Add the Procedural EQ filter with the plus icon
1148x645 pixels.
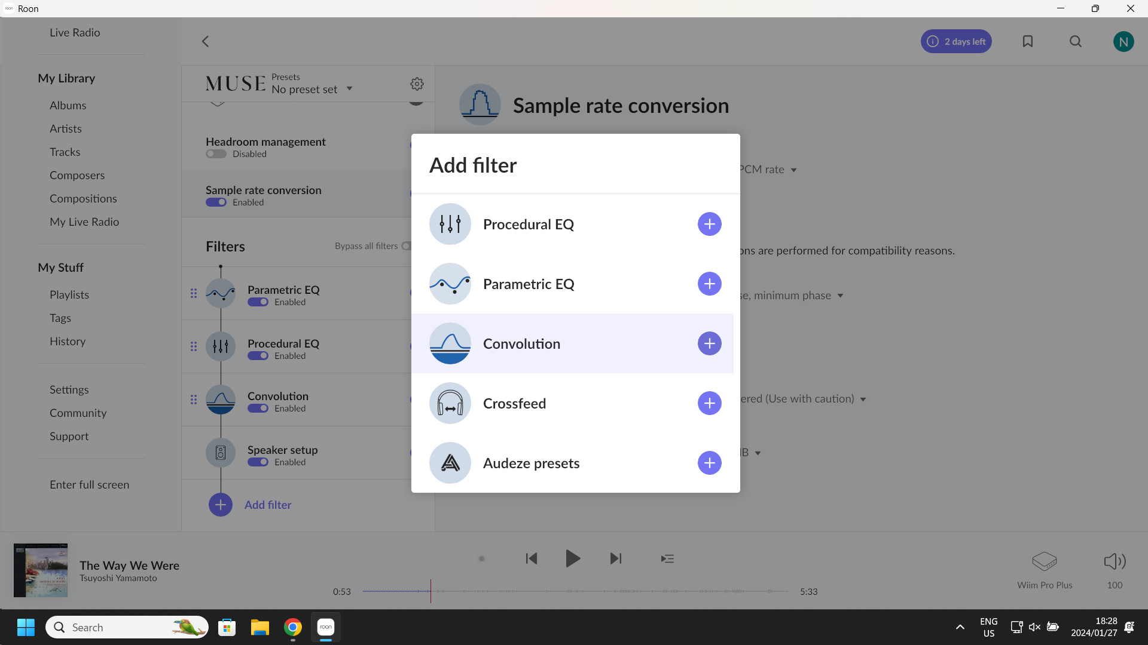coord(709,224)
